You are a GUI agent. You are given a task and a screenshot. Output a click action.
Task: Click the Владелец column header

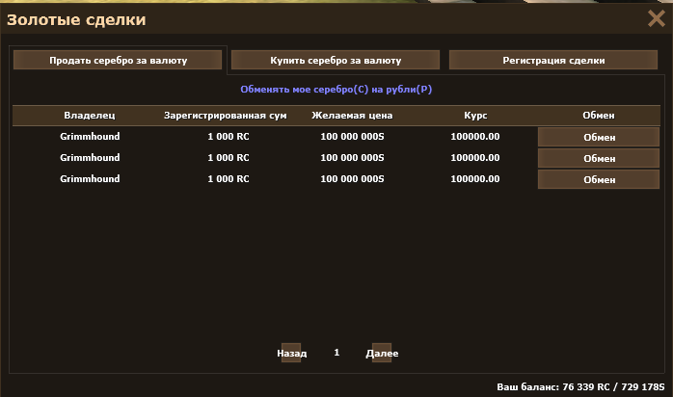pyautogui.click(x=90, y=116)
